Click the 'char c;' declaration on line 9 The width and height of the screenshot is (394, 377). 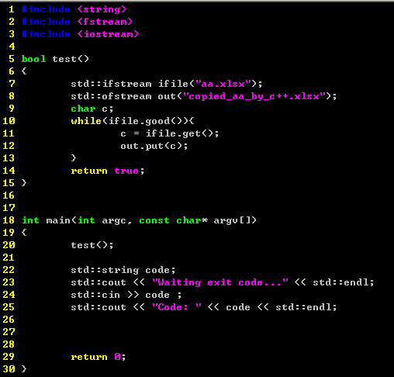92,109
